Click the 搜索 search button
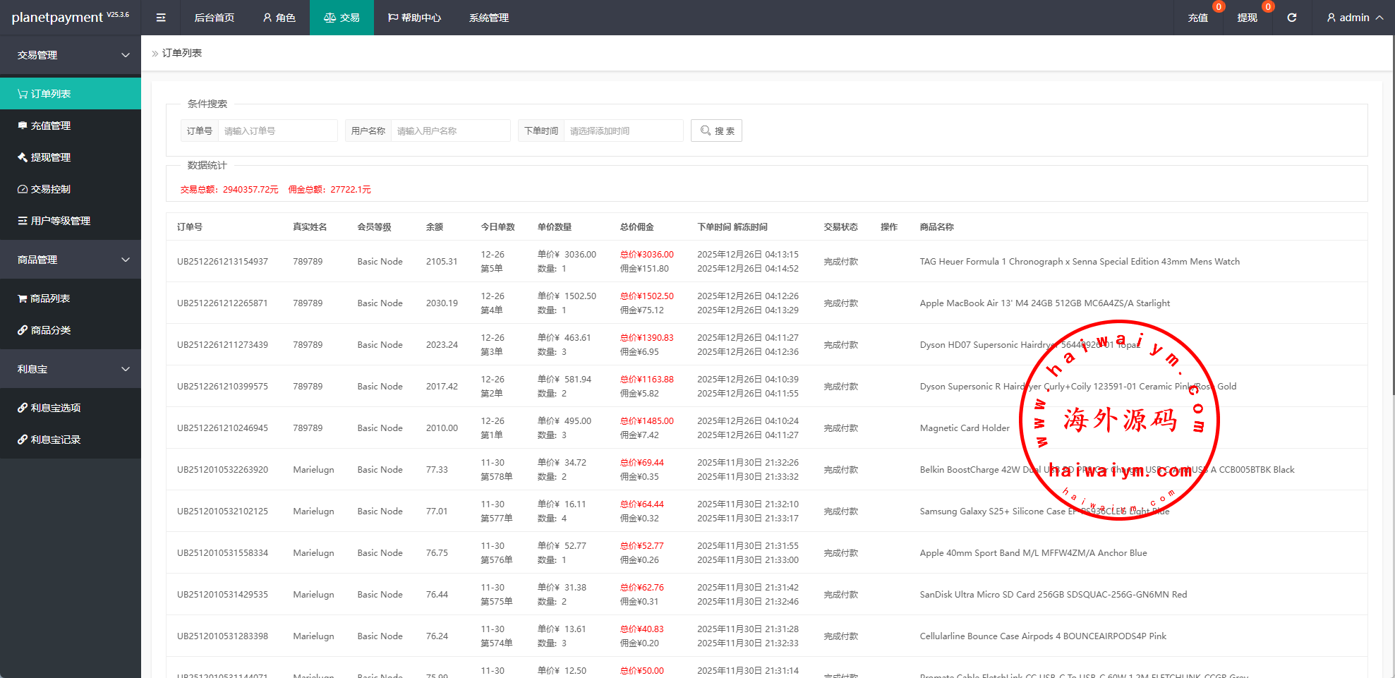1395x678 pixels. [x=716, y=131]
